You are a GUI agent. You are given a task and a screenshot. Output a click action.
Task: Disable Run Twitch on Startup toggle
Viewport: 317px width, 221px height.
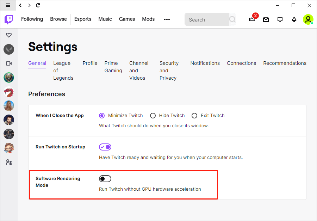[x=105, y=147]
